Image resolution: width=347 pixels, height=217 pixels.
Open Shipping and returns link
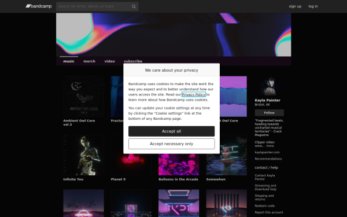[264, 197]
